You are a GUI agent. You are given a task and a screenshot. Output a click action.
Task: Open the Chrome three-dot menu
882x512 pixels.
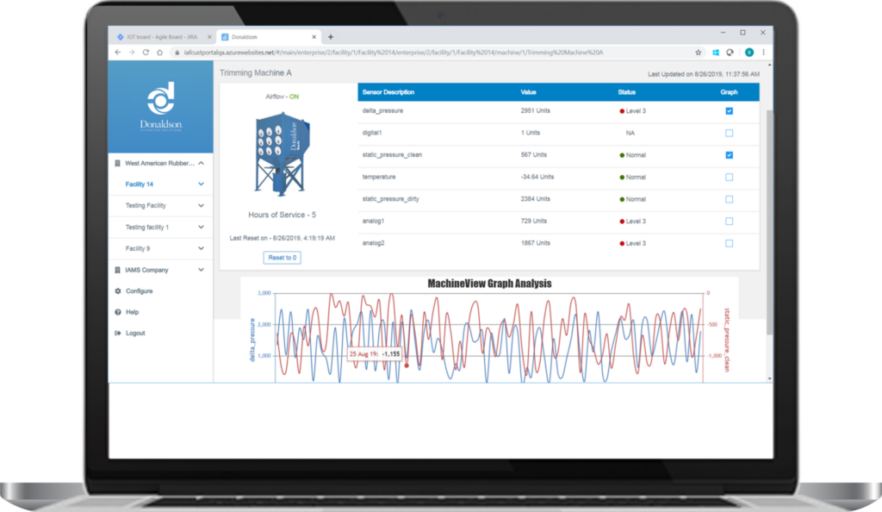point(763,53)
